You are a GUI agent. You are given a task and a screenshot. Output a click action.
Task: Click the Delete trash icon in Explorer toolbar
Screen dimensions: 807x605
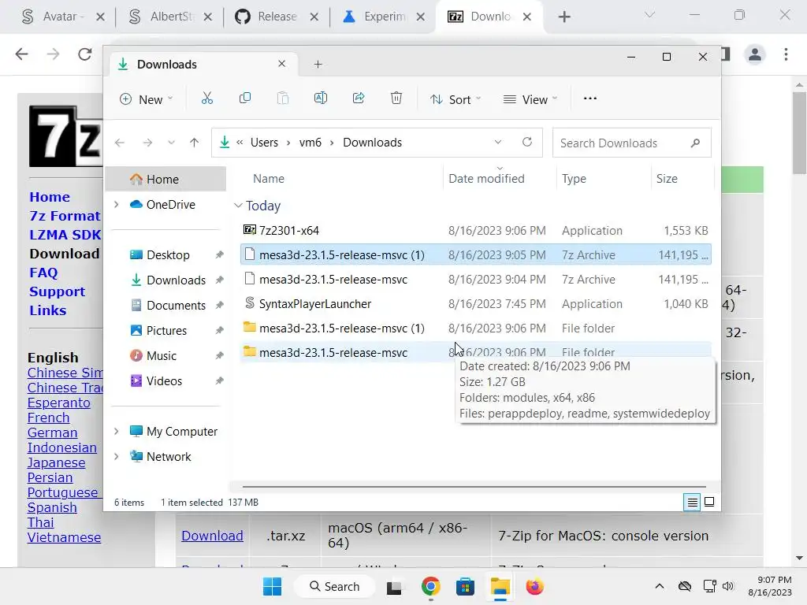point(396,98)
